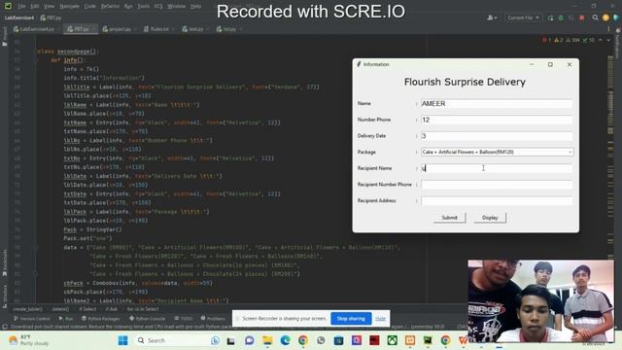622x350 pixels.
Task: Open the Version Control tool window
Action: tap(32, 318)
